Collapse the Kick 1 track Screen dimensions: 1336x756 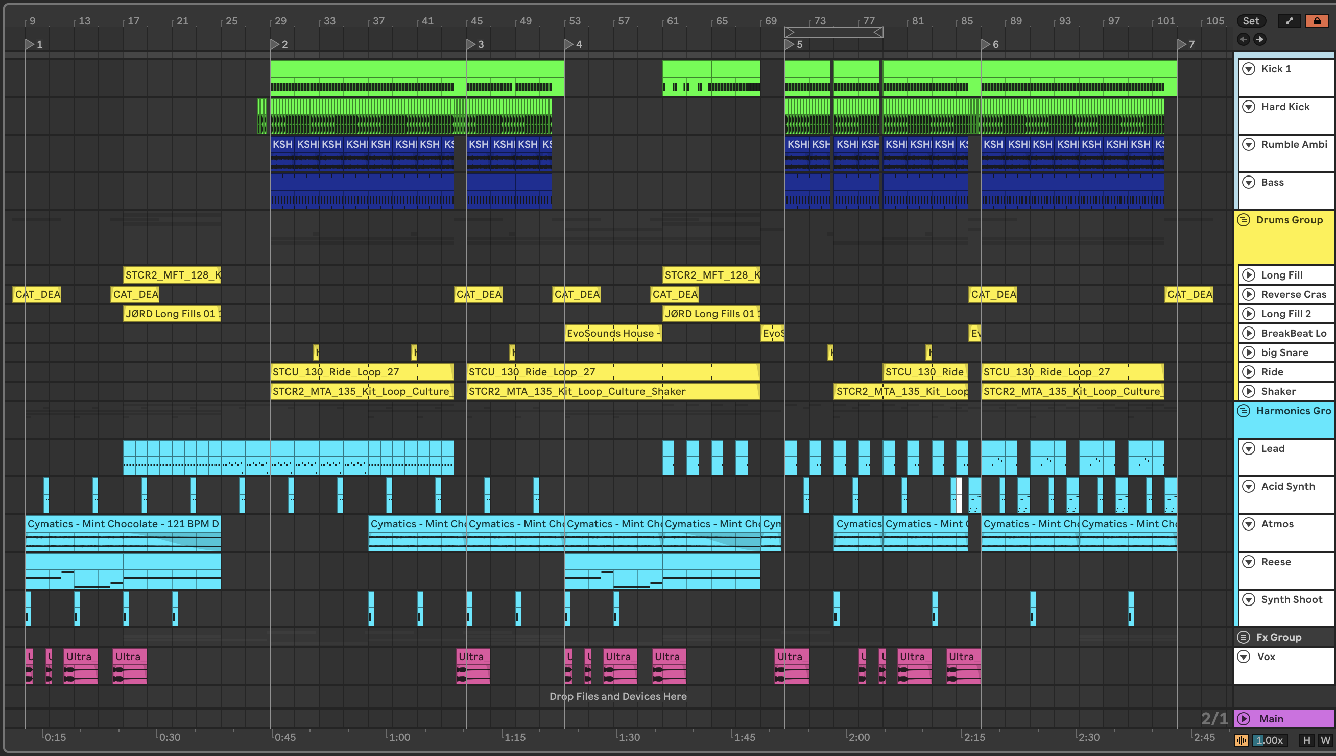(1249, 69)
